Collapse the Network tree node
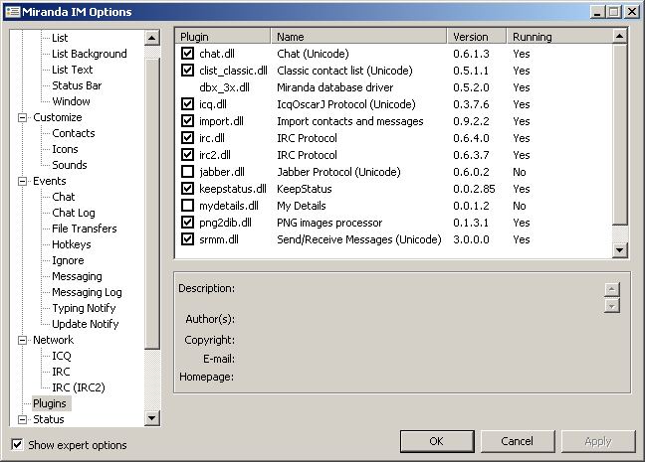The width and height of the screenshot is (645, 462). 22,340
